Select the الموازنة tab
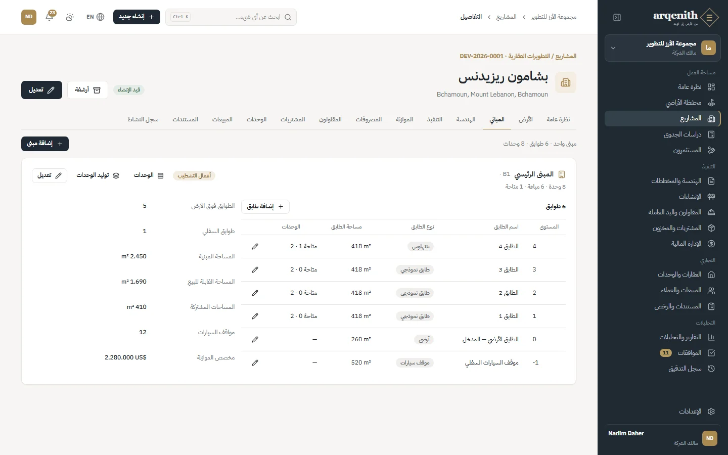Screen dimensions: 728x455 [404, 120]
